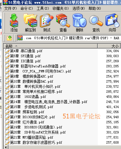Sort by the 名称 column header

click(50, 46)
